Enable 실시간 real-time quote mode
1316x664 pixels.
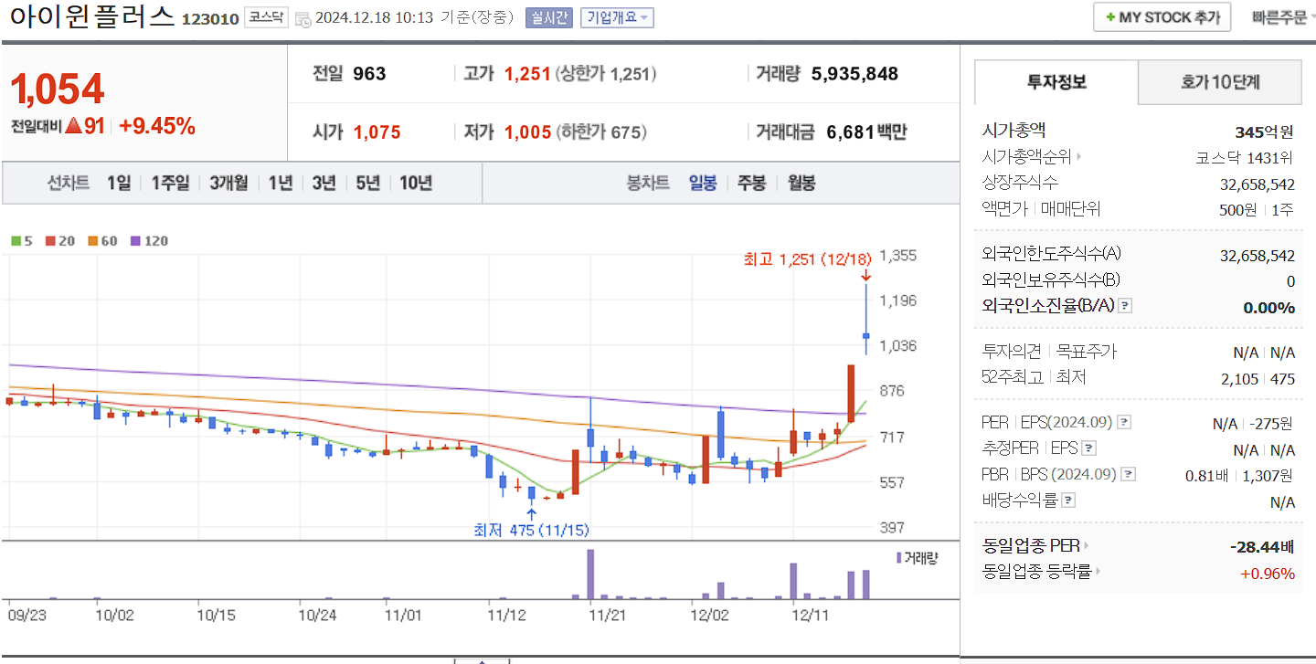coord(548,18)
